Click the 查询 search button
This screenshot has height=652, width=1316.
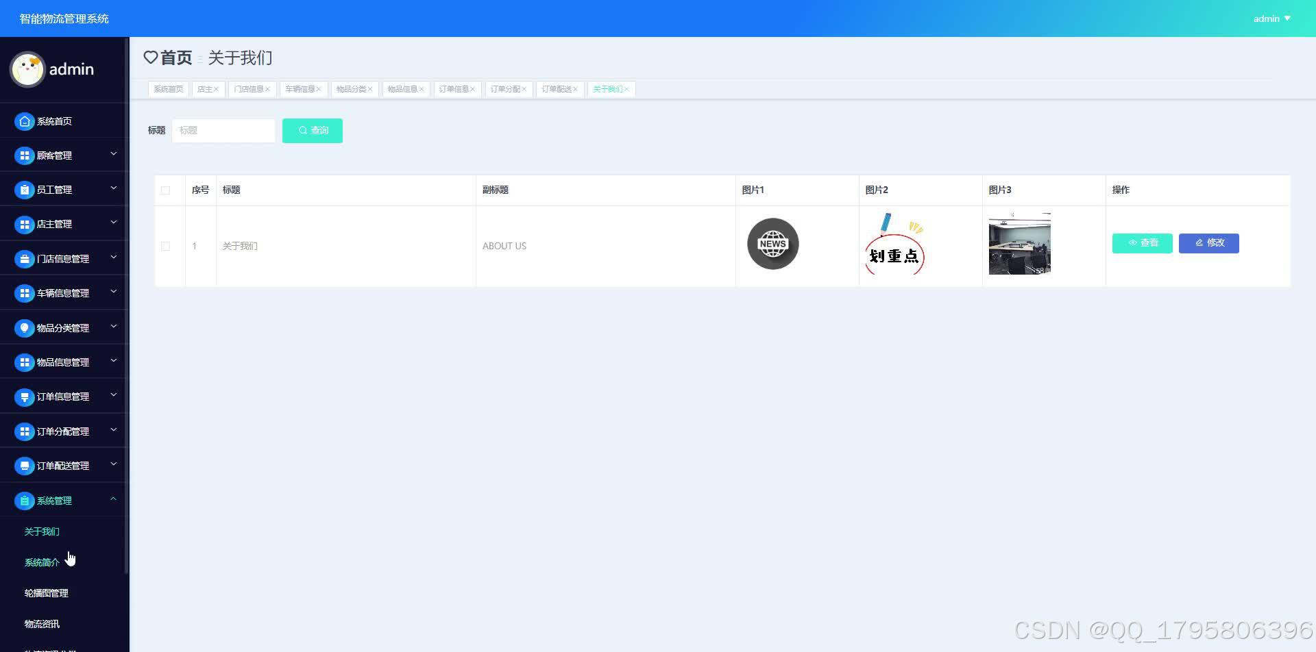pyautogui.click(x=313, y=130)
